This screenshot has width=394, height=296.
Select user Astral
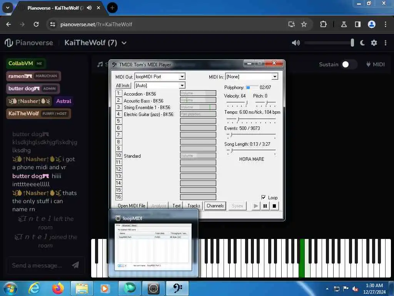pos(63,101)
